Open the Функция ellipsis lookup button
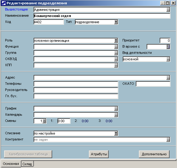Viewport: 177px width, 168px height. pyautogui.click(x=116, y=47)
